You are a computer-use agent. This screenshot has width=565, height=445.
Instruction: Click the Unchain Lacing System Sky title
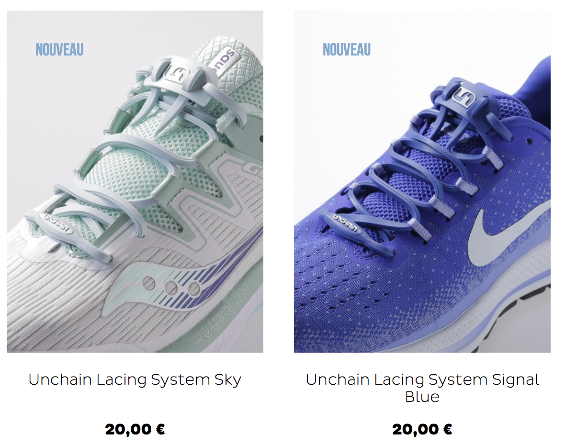pos(135,380)
